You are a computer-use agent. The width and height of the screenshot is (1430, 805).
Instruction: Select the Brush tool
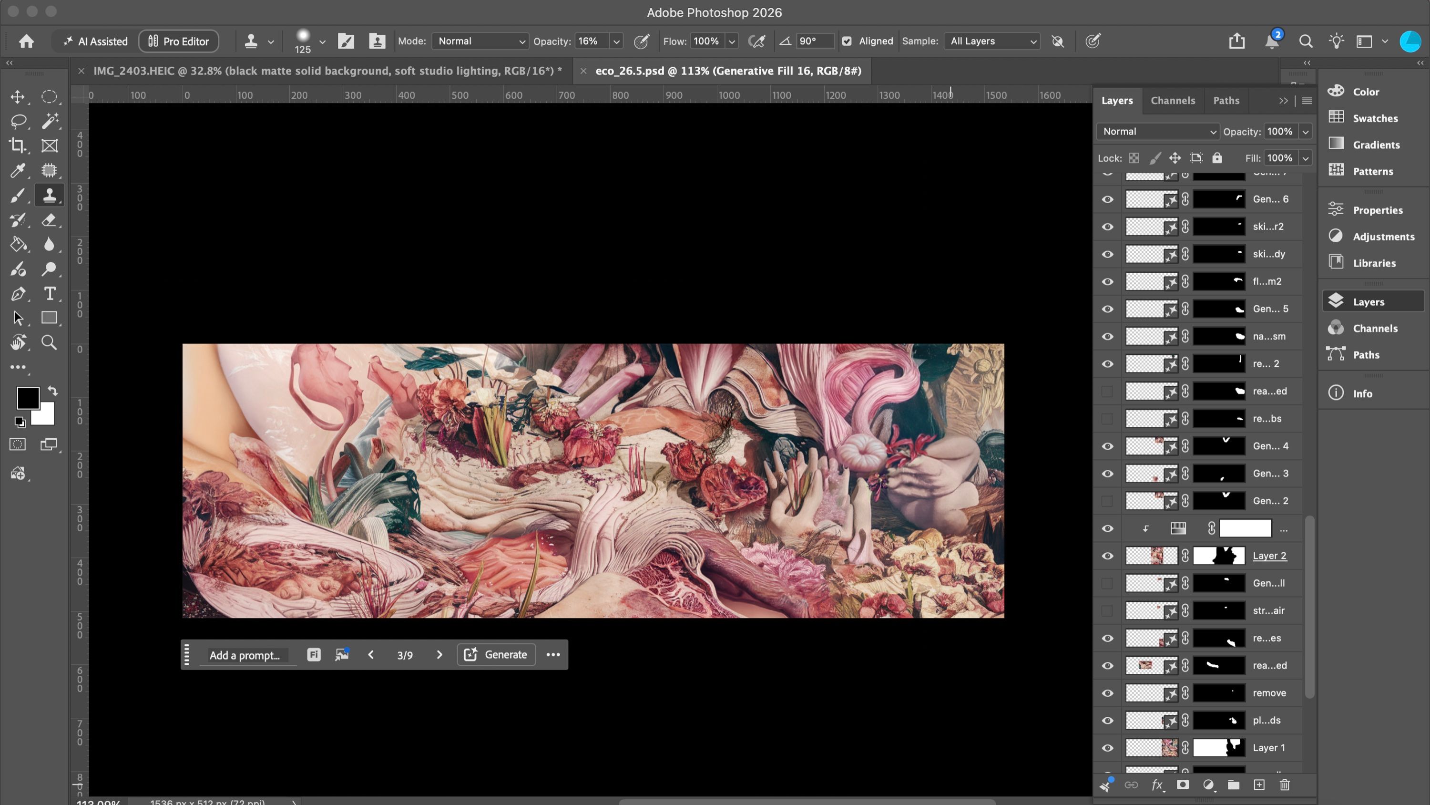(18, 195)
